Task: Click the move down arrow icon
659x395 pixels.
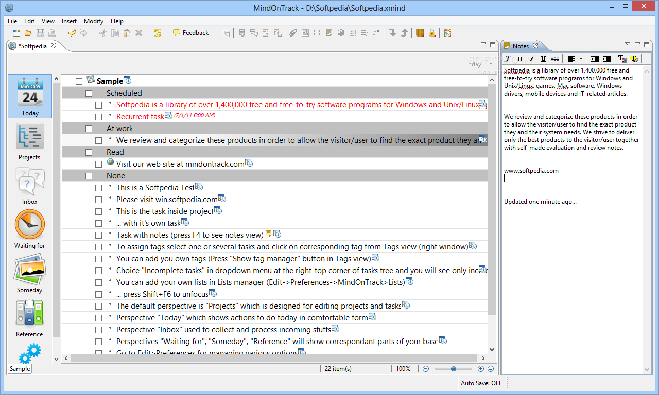Action: 392,33
